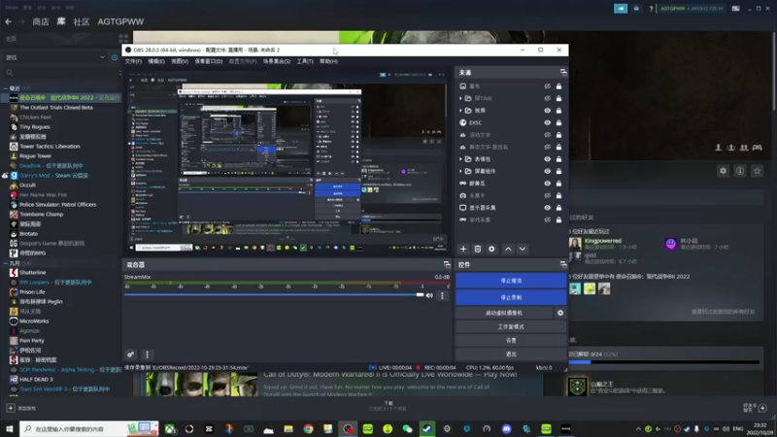This screenshot has height=437, width=777.
Task: Pop out the Controls dock panel
Action: tap(563, 264)
